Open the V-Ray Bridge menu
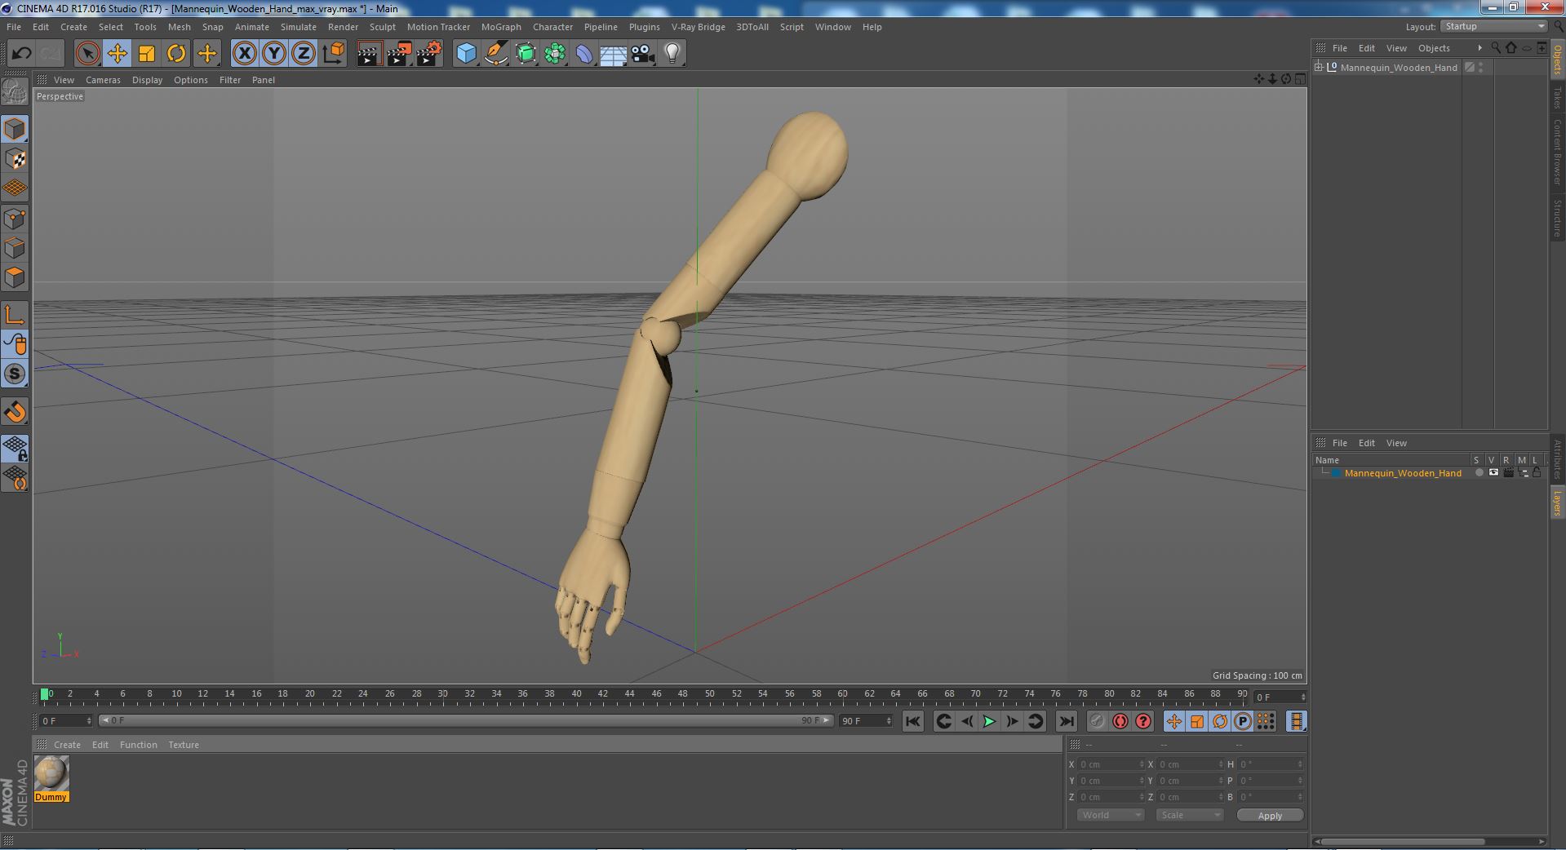Image resolution: width=1566 pixels, height=850 pixels. coord(698,27)
